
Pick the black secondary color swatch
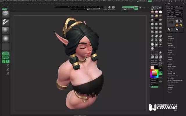[x=156, y=67]
